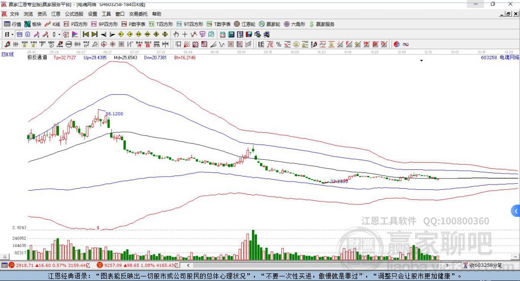Switch to the K线 chart view
The width and height of the screenshot is (520, 281).
52,24
